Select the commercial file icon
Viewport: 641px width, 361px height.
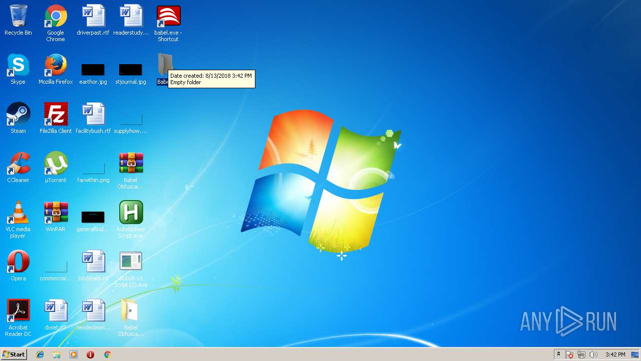pyautogui.click(x=56, y=267)
